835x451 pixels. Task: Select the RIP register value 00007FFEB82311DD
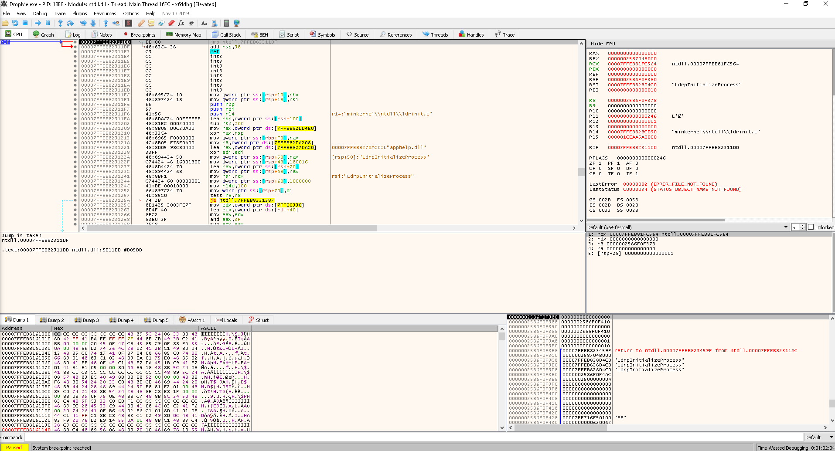click(632, 147)
